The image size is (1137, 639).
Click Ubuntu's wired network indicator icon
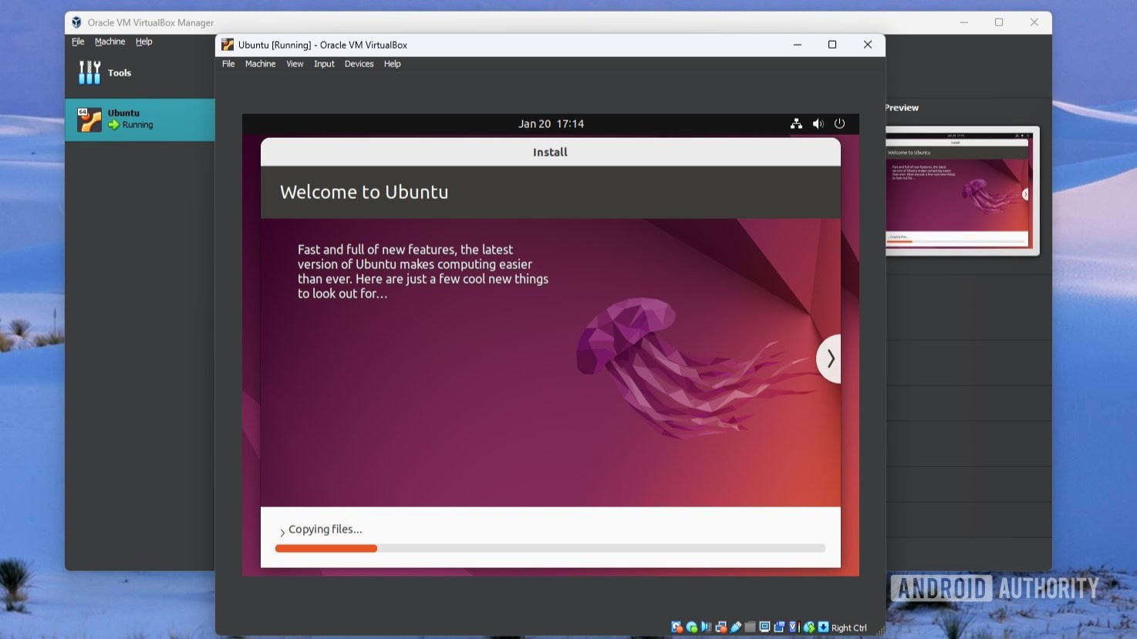point(796,123)
